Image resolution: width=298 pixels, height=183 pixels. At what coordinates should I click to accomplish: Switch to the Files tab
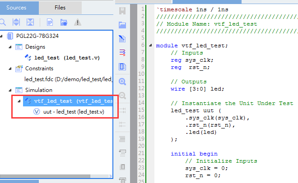tap(60, 8)
